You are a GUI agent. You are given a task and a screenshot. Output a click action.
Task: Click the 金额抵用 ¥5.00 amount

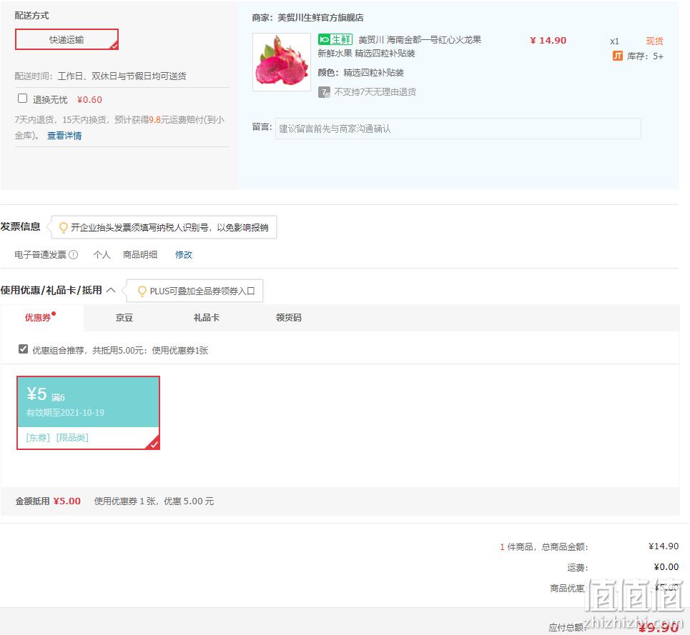click(67, 501)
